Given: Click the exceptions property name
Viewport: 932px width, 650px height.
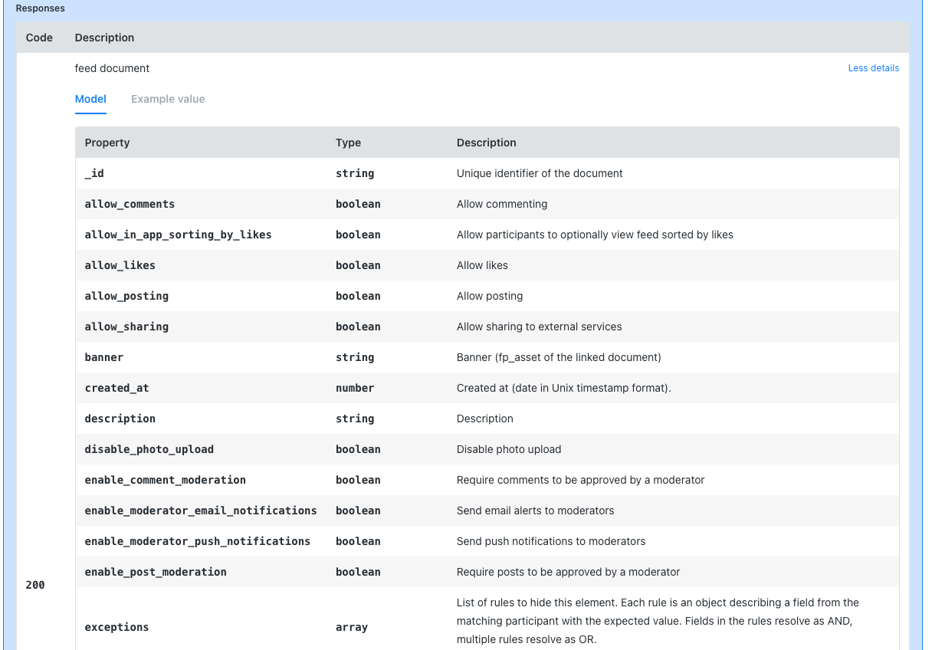Looking at the screenshot, I should tap(116, 627).
